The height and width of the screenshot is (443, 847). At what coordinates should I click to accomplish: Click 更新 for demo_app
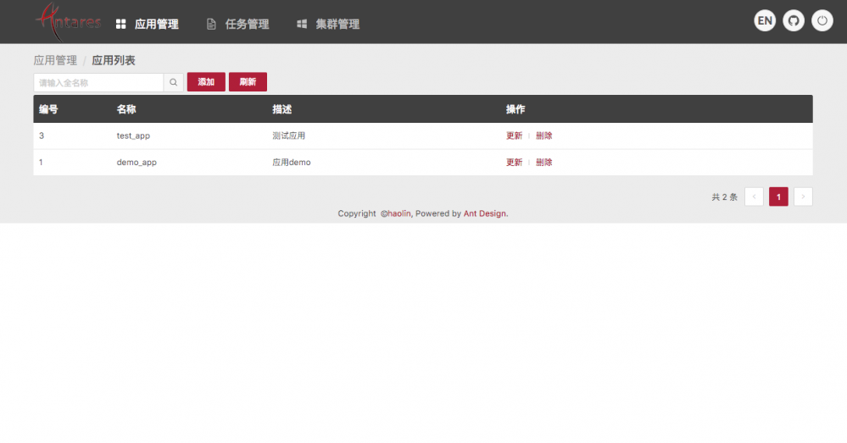514,163
